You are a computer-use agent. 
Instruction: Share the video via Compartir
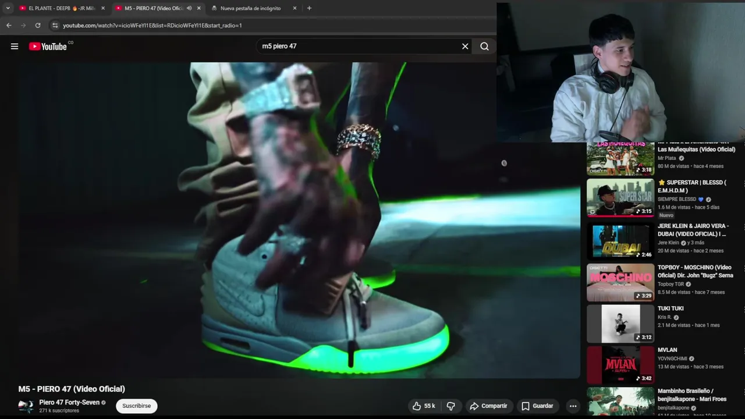point(488,406)
